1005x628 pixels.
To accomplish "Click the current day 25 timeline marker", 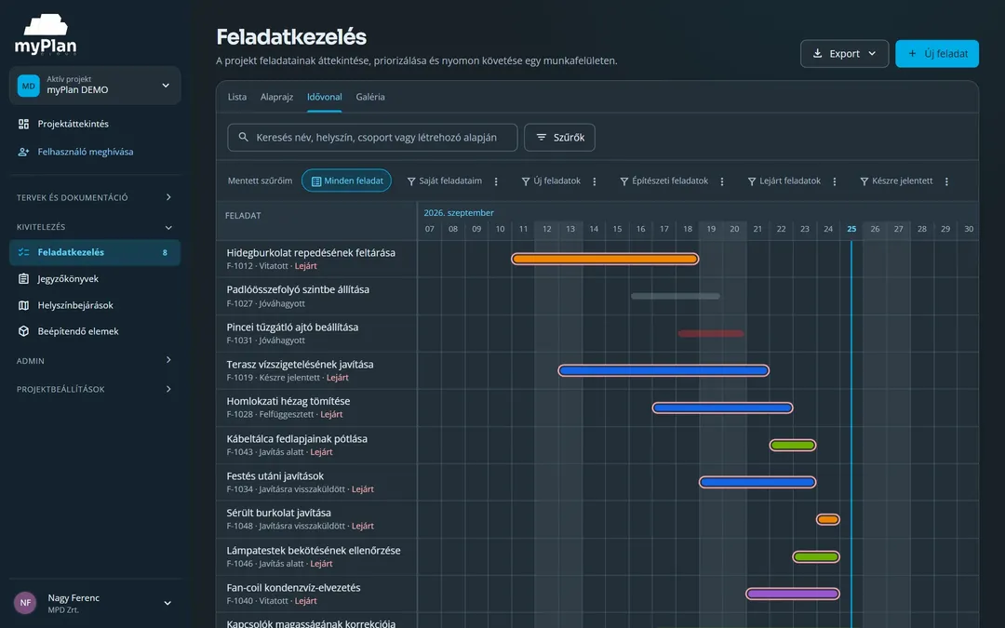I will coord(851,229).
